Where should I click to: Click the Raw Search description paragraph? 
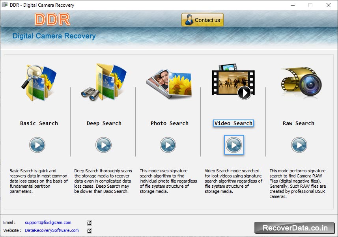pyautogui.click(x=298, y=184)
